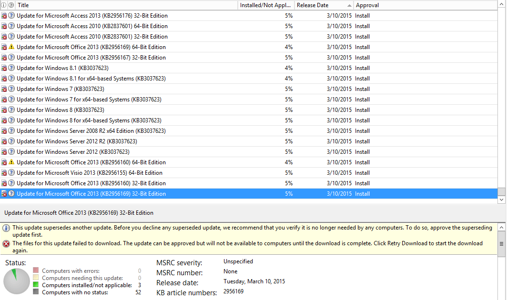Click the message panel scrollbar thumb
Viewport: 507px width, 300px height.
coord(501,244)
